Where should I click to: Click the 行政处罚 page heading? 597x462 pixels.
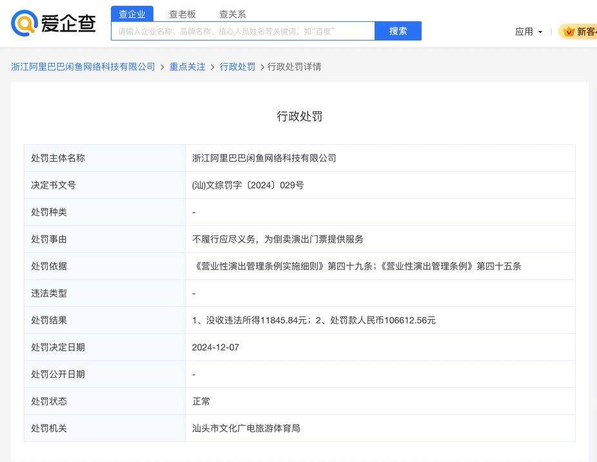tap(299, 116)
